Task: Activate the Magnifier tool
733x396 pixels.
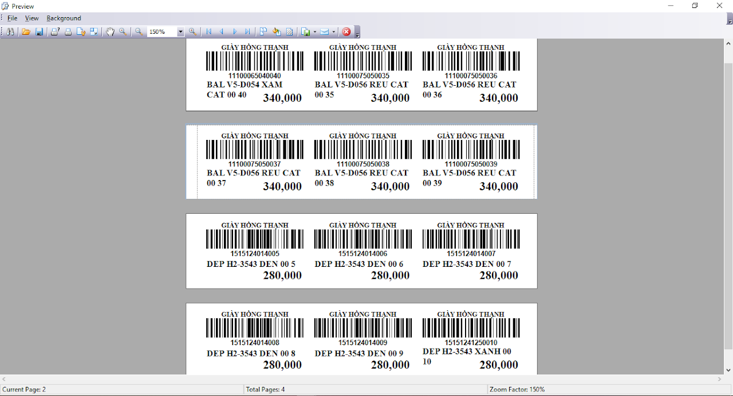Action: (x=123, y=32)
